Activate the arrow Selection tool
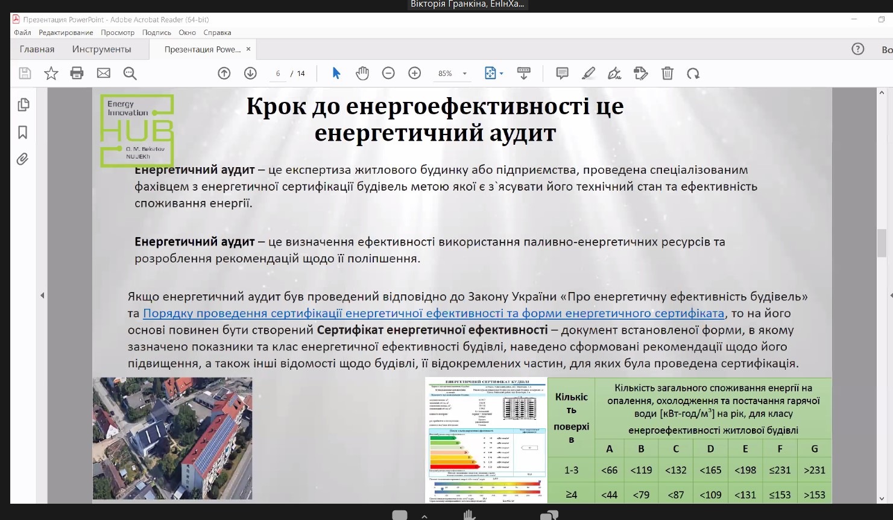The height and width of the screenshot is (520, 893). (336, 74)
